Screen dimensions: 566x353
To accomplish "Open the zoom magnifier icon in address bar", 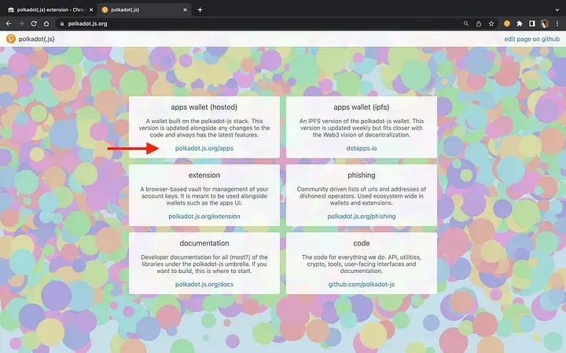I will click(x=466, y=24).
